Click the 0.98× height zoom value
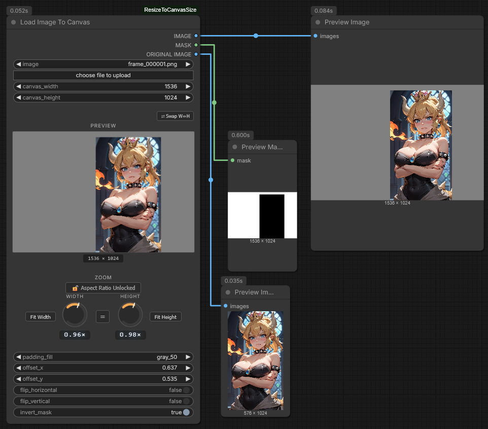 tap(130, 335)
